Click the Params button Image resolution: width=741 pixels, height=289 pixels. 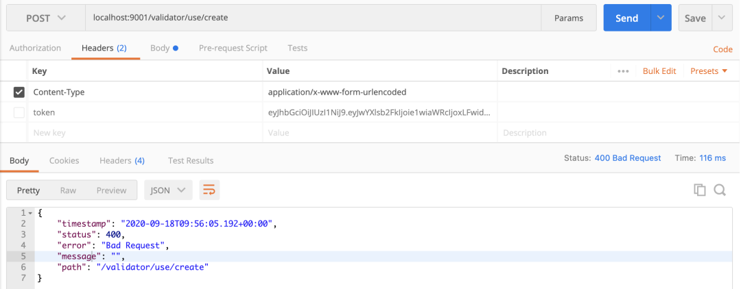(x=569, y=18)
